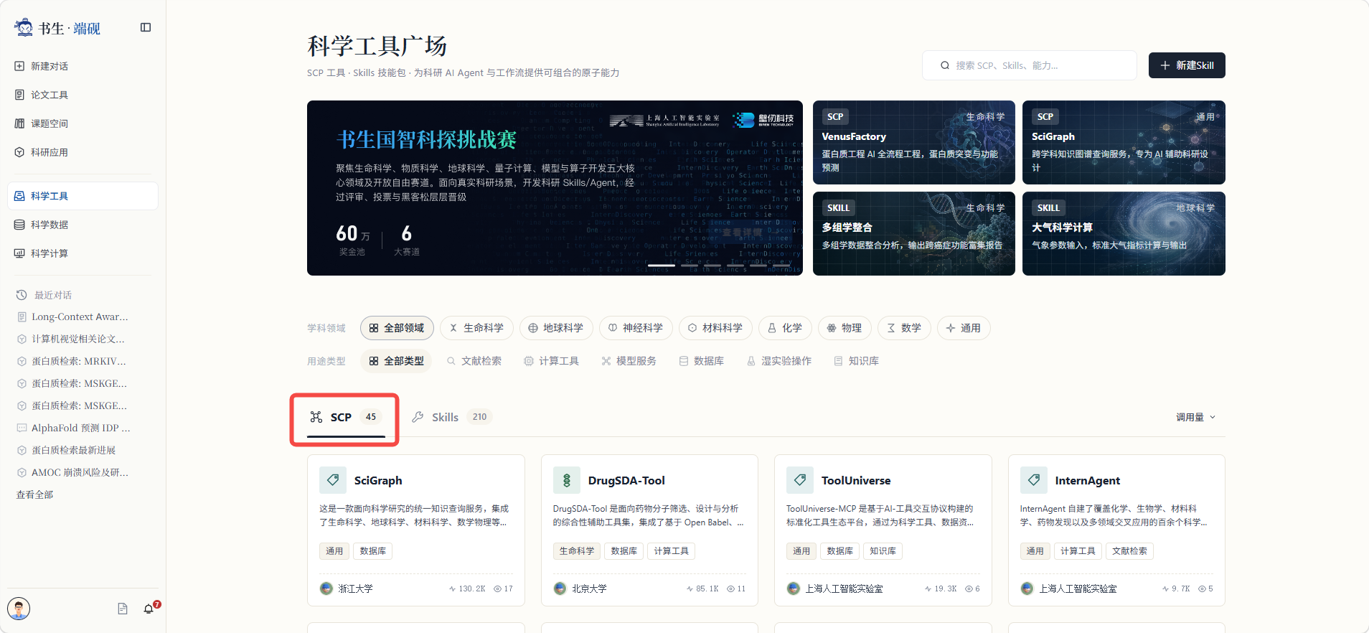Click 浙江大学 publisher avatar
Viewport: 1369px width, 633px height.
coord(326,589)
